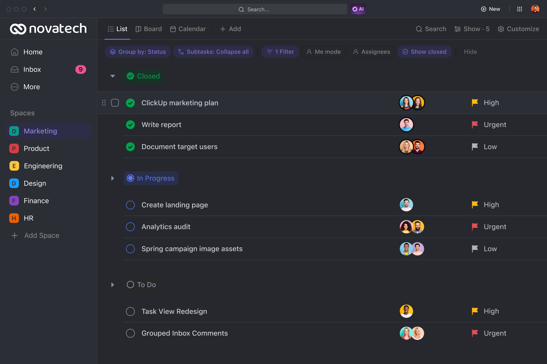Collapse the Closed status group
This screenshot has height=364, width=547.
click(x=112, y=76)
